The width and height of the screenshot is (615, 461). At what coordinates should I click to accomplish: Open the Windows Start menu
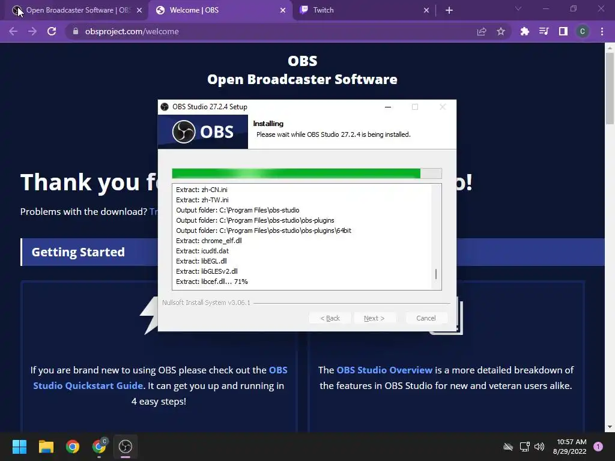[x=19, y=447]
